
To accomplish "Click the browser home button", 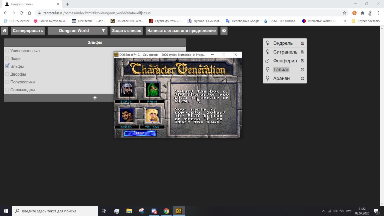I will (29, 13).
